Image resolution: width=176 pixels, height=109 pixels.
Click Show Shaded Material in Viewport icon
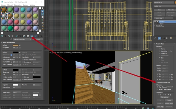pos(32,36)
